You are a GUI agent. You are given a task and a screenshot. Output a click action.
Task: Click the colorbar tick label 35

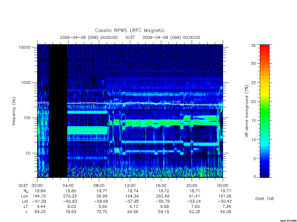[x=253, y=45]
